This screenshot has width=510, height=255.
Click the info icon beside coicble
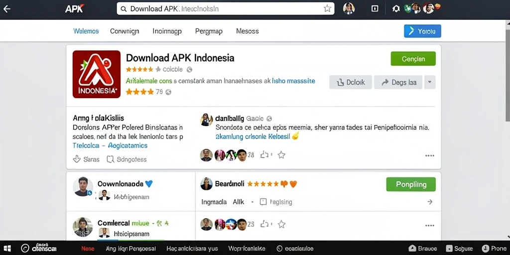tap(189, 69)
